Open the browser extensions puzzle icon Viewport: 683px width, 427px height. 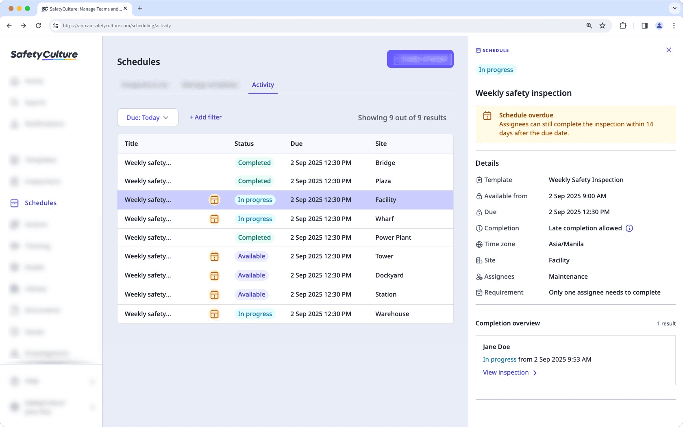coord(623,25)
